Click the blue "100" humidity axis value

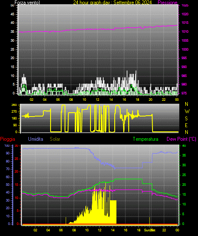(x=7, y=145)
